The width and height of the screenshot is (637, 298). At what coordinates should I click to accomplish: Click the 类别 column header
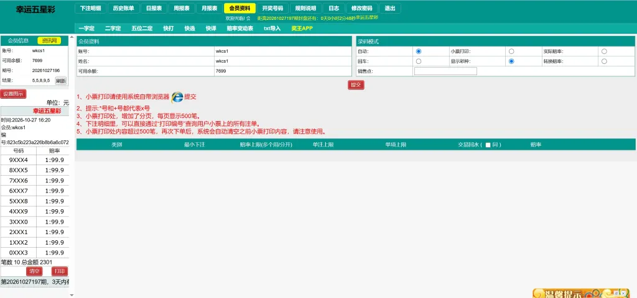(x=116, y=145)
